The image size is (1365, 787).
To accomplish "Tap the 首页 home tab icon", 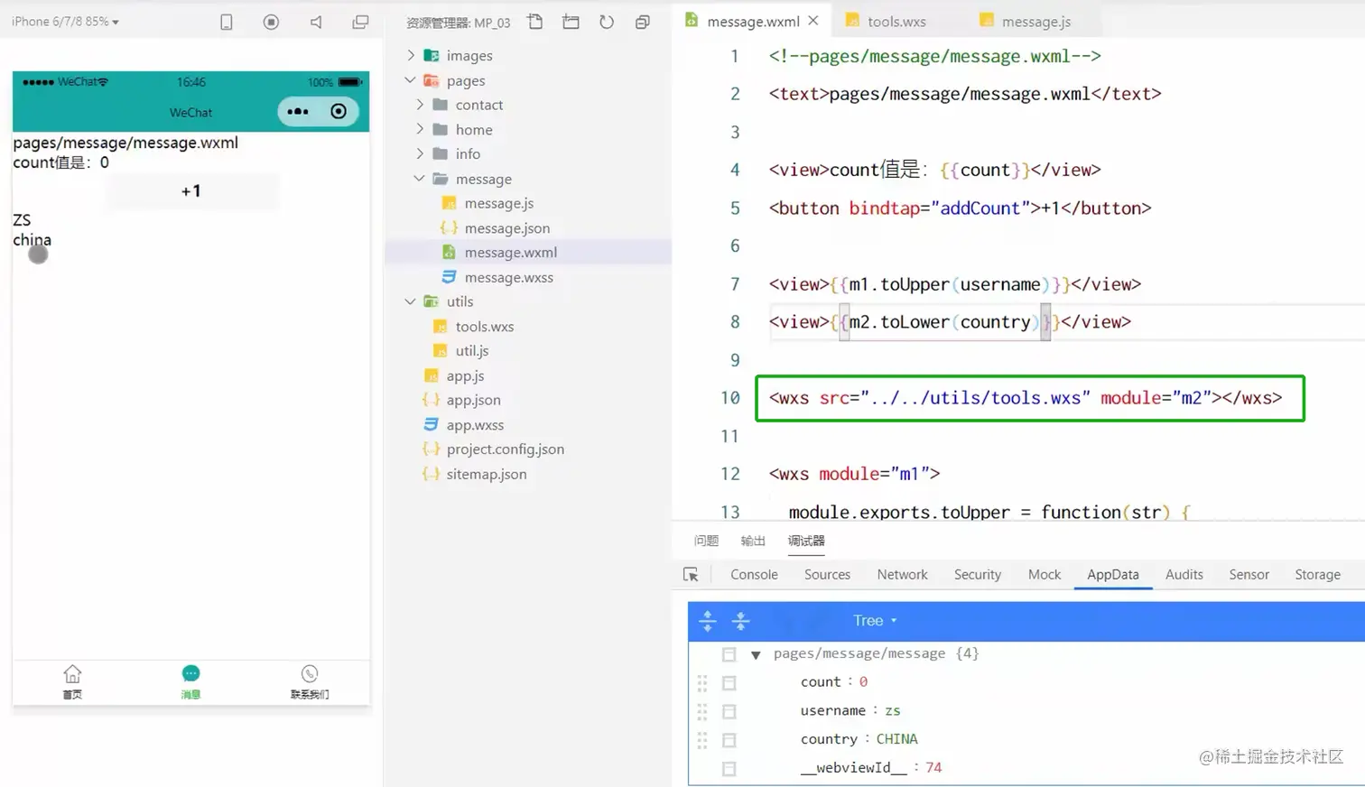I will click(72, 674).
